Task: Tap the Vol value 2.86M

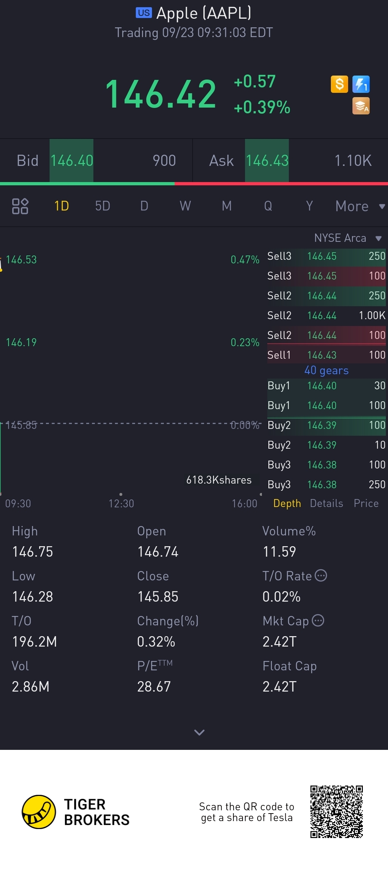Action: [31, 687]
